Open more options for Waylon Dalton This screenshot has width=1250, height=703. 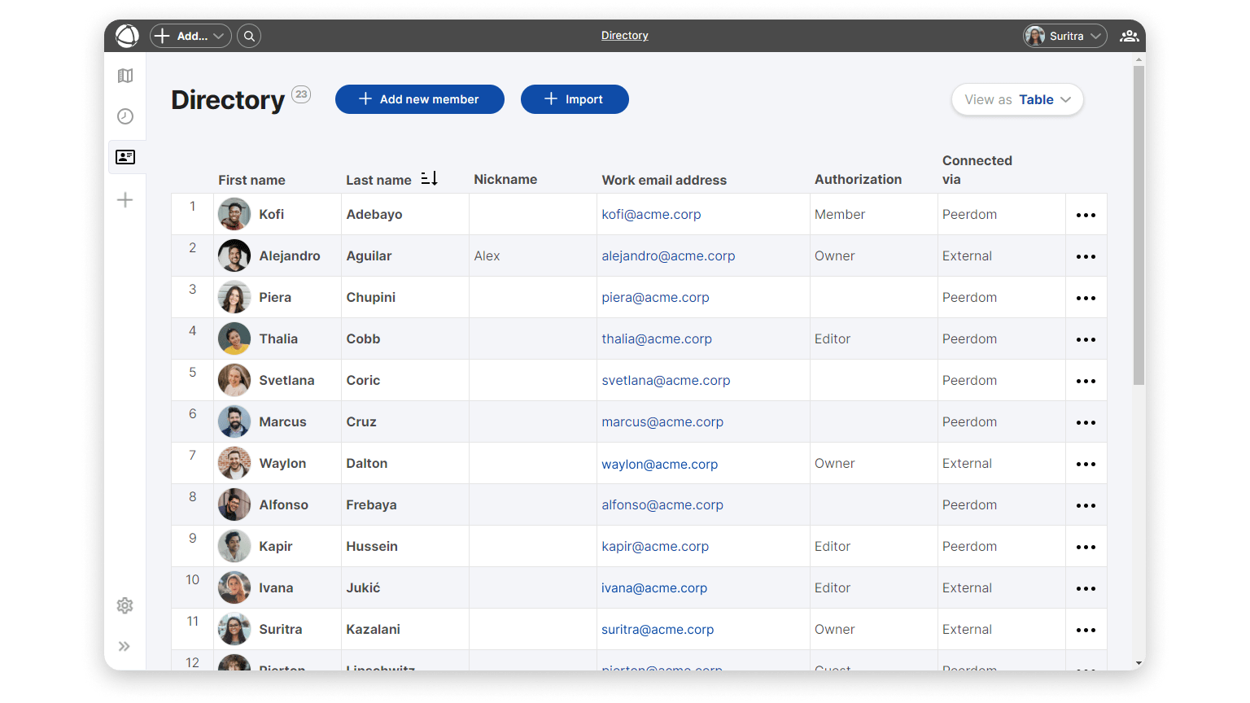coord(1086,464)
